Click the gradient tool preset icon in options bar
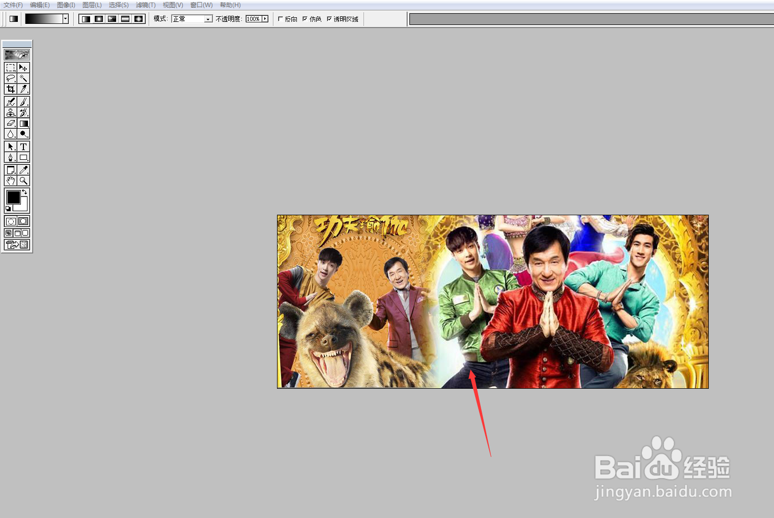 pos(14,19)
